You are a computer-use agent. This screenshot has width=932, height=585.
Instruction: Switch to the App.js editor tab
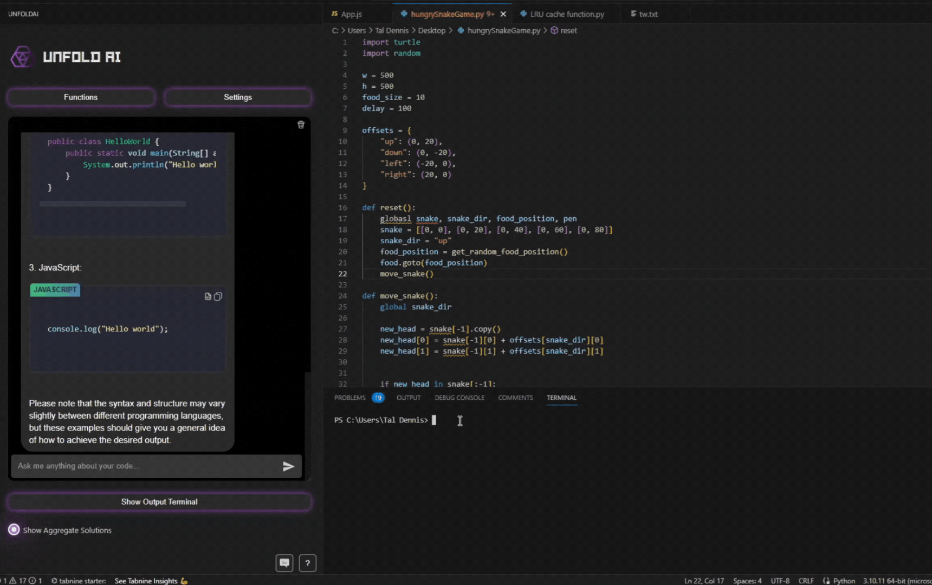(x=351, y=14)
